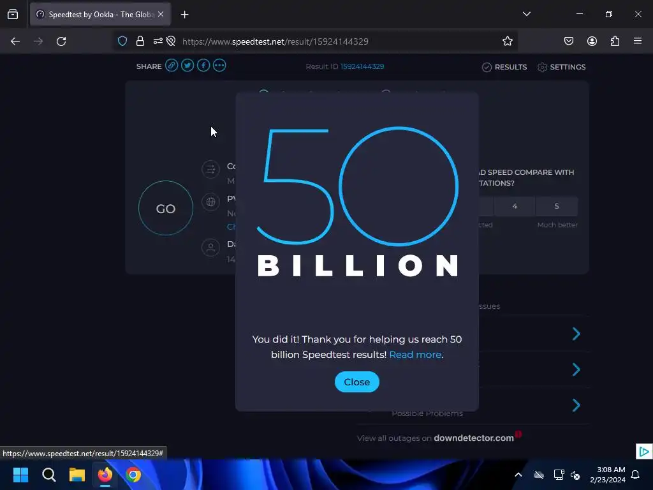
Task: Open Firefox View recent browsing icon
Action: tap(13, 15)
